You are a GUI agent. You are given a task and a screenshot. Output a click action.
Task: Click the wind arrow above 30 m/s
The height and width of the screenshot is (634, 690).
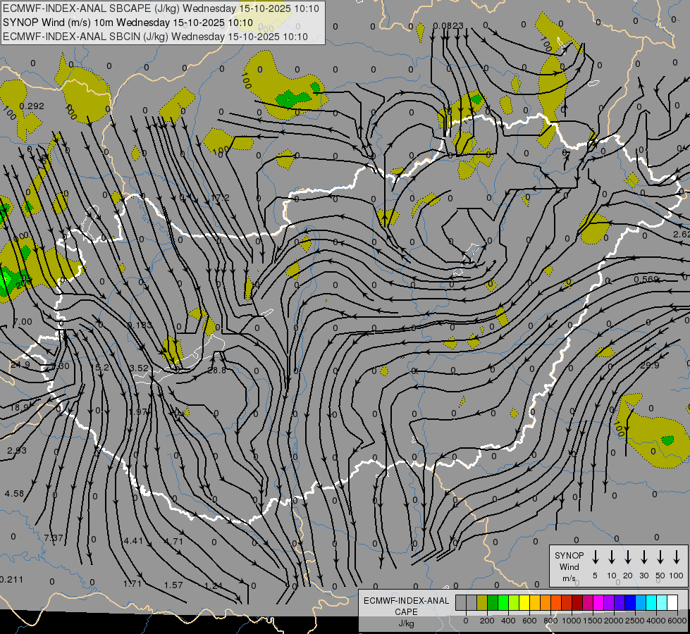click(643, 557)
